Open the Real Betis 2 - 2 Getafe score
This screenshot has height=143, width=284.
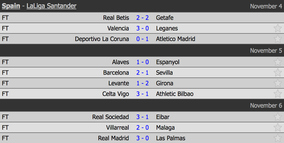click(x=143, y=18)
